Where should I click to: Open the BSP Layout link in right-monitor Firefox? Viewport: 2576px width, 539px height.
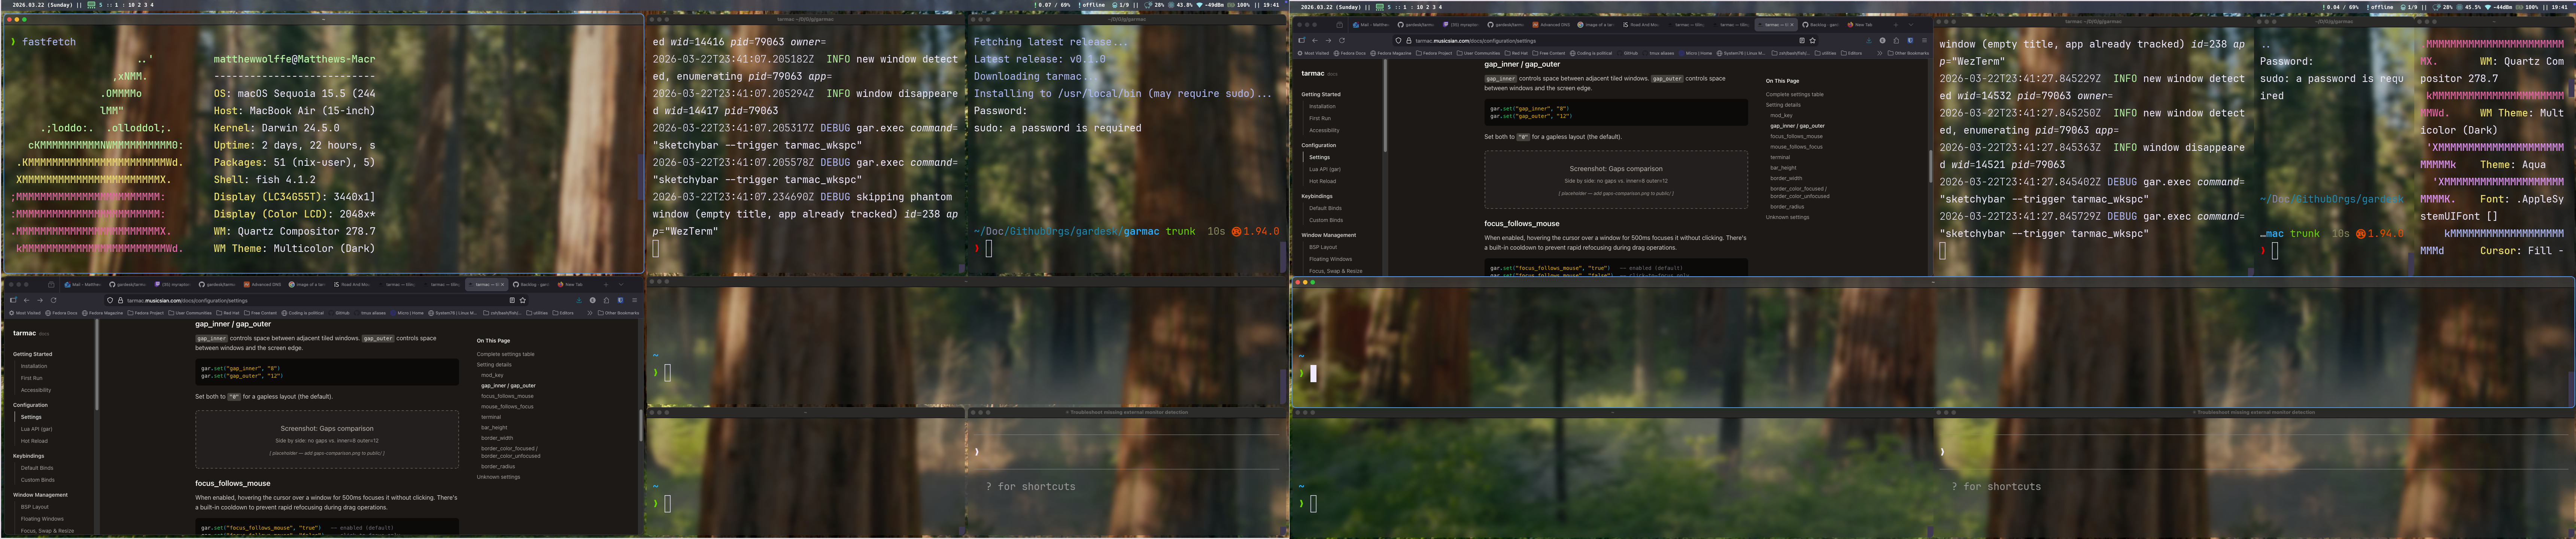coord(1323,247)
